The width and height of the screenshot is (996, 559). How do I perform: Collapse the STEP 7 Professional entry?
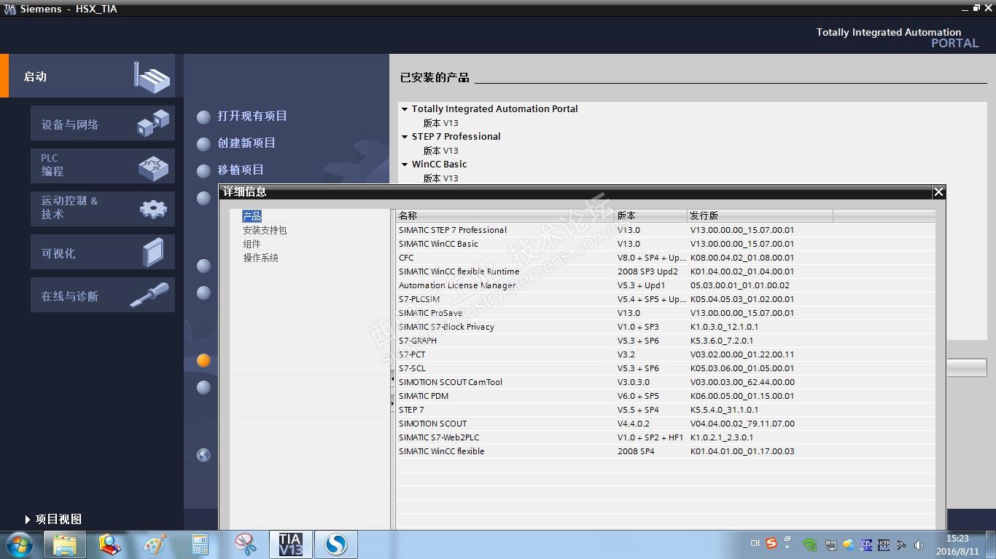click(x=405, y=137)
